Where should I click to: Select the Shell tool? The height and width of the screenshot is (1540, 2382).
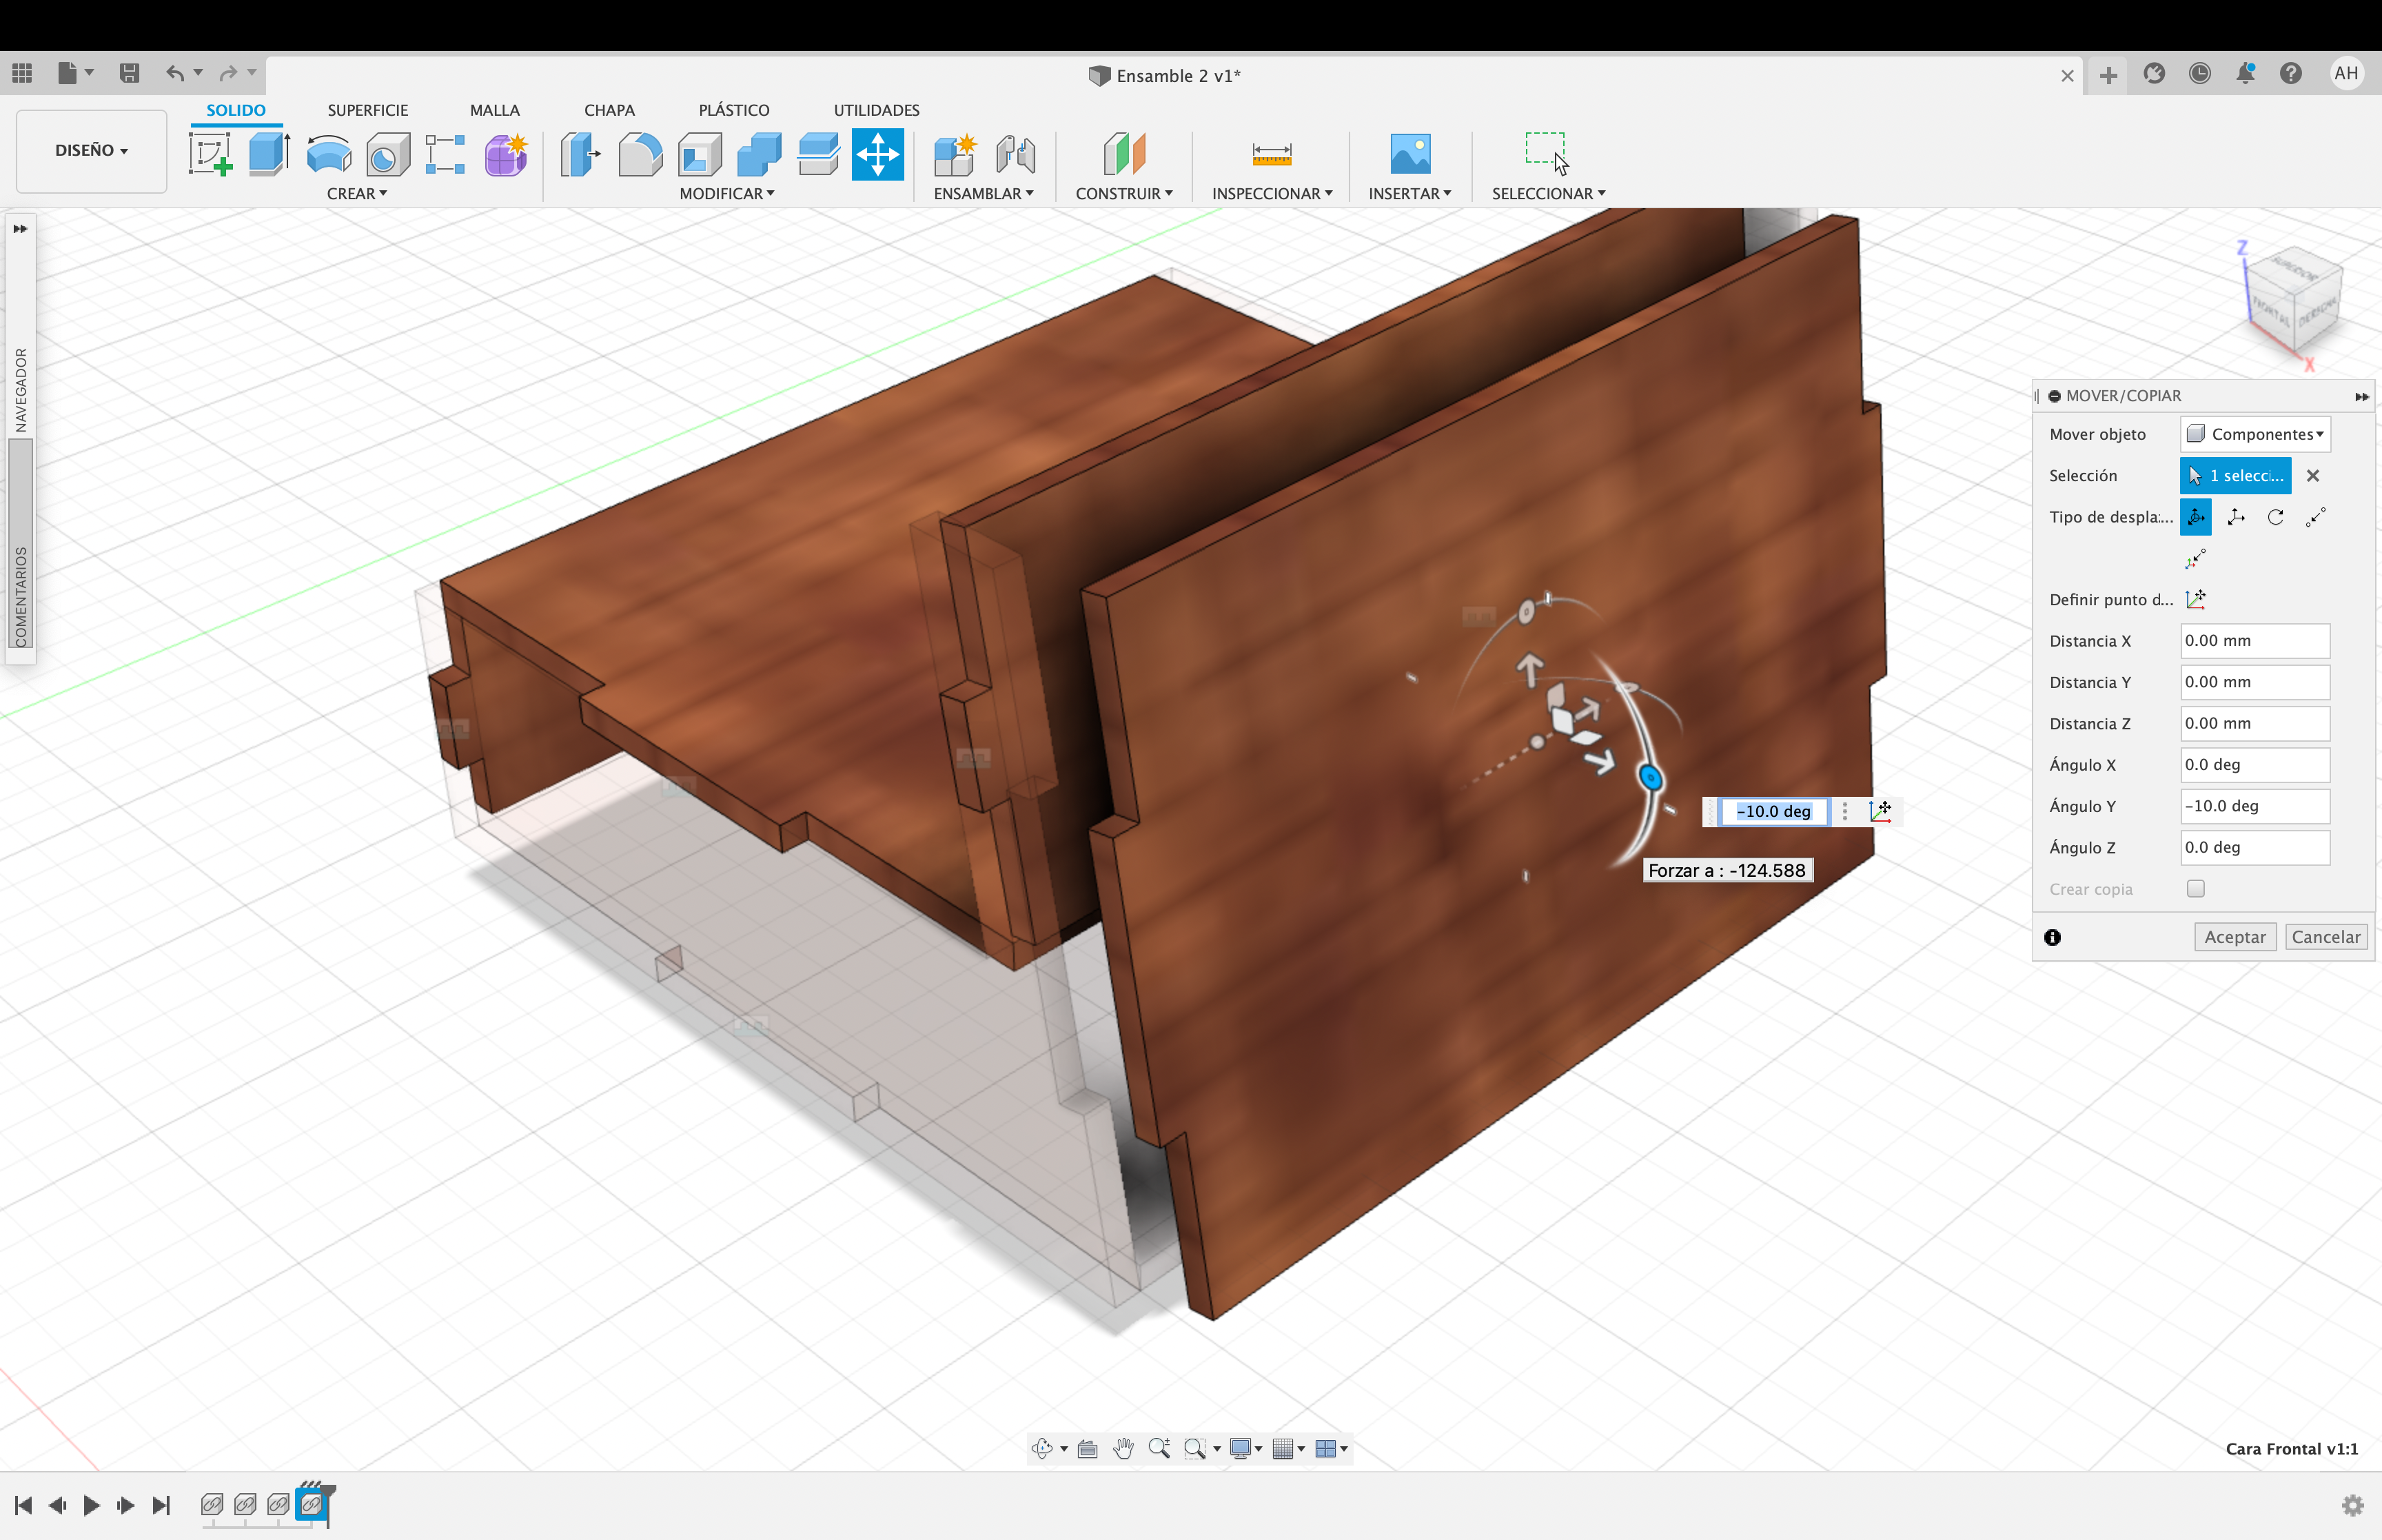[x=700, y=154]
